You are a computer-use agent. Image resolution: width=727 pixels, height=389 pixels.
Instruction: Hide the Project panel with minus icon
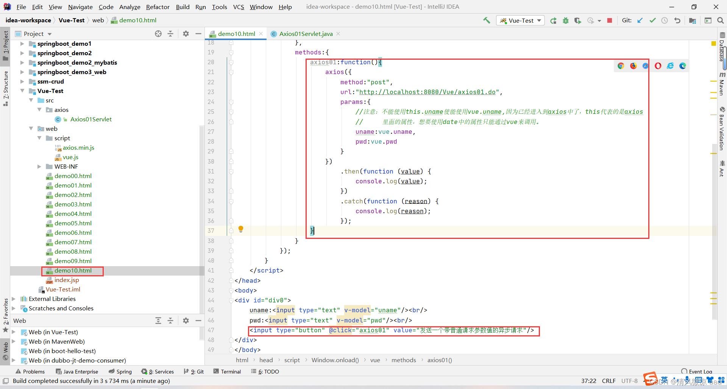(x=198, y=34)
